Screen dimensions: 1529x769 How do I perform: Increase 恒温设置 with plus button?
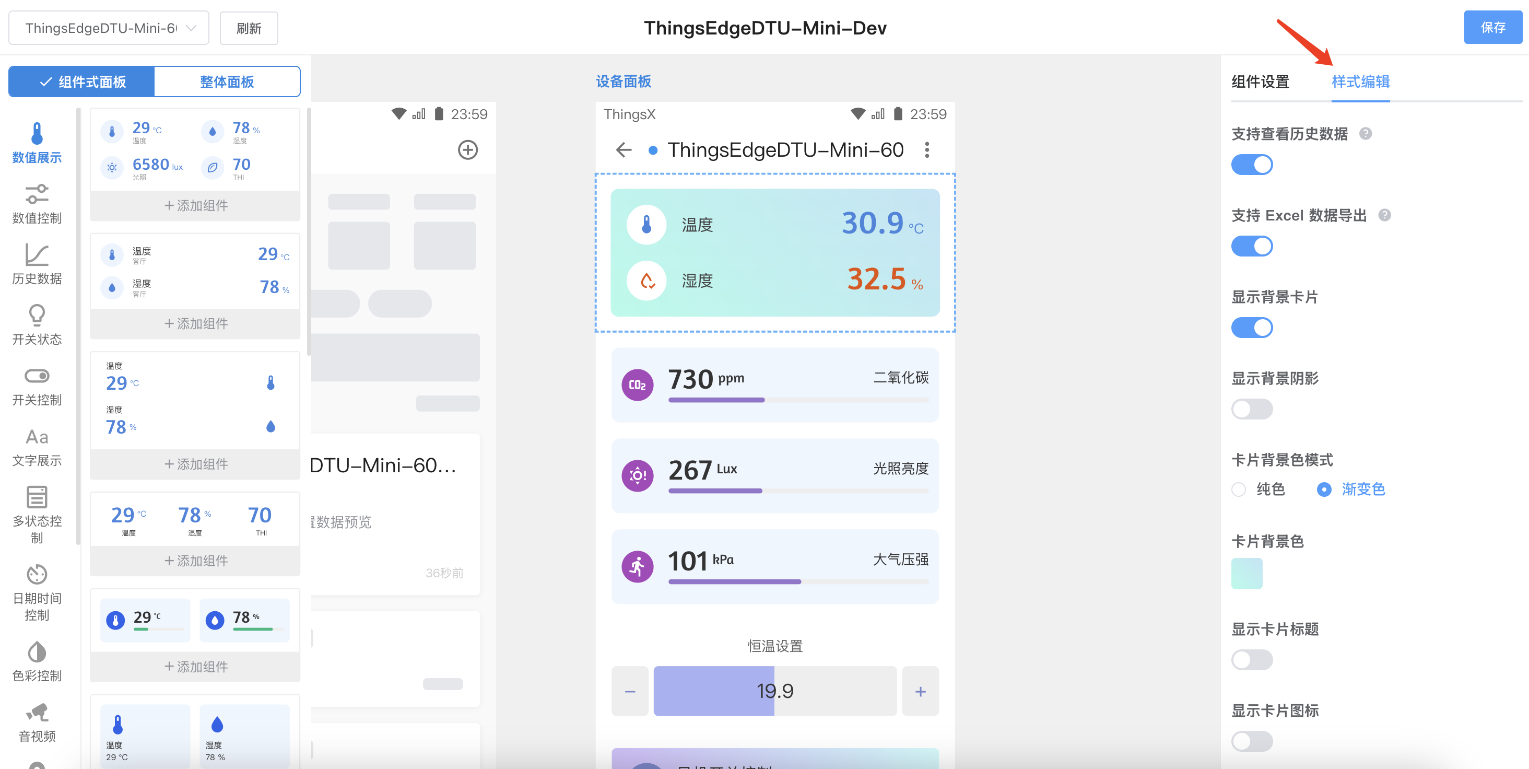[x=920, y=691]
